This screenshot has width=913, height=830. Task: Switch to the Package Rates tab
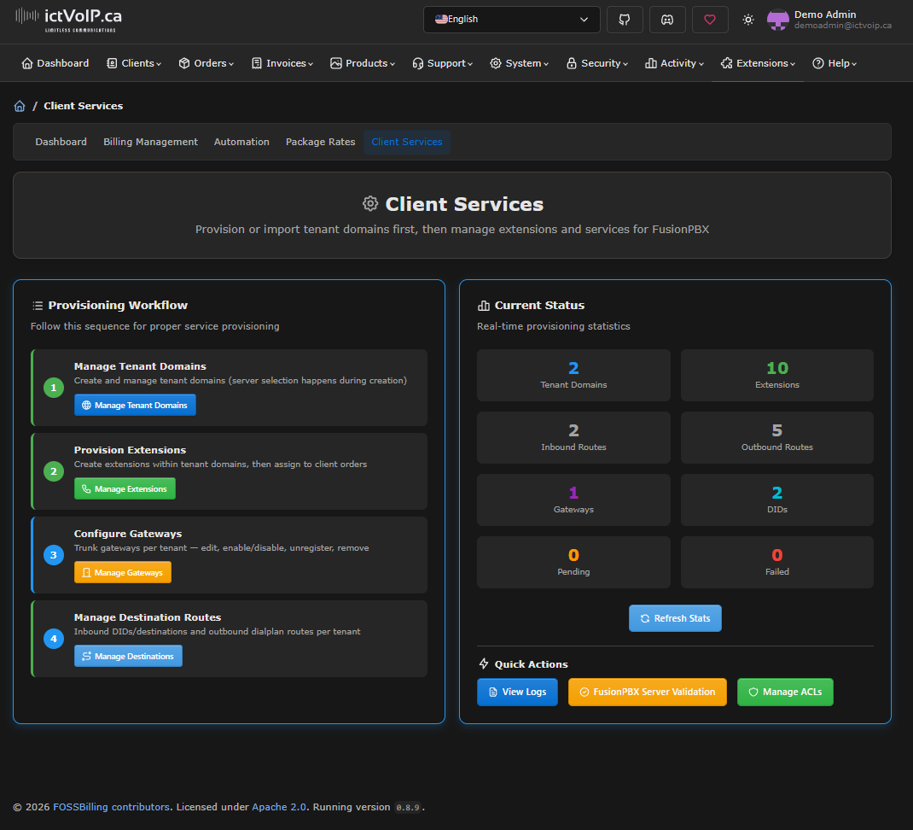click(x=320, y=142)
